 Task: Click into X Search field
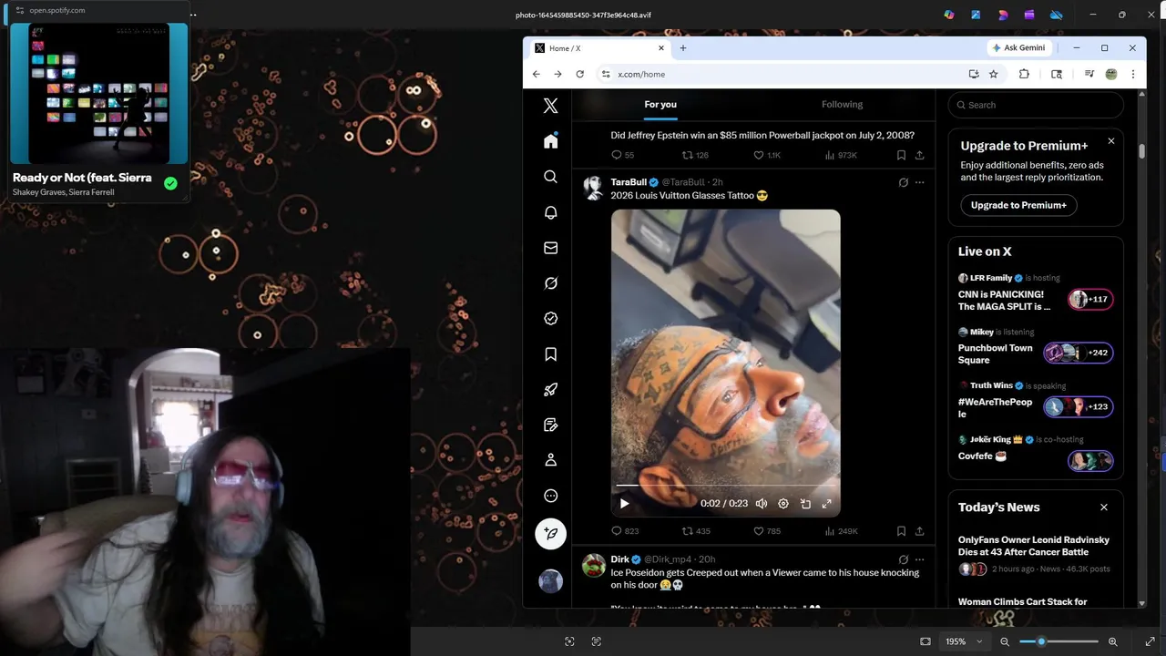(1036, 105)
